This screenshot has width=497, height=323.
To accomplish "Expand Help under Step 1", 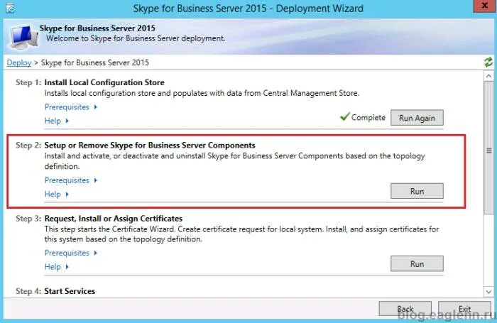I will pyautogui.click(x=57, y=121).
